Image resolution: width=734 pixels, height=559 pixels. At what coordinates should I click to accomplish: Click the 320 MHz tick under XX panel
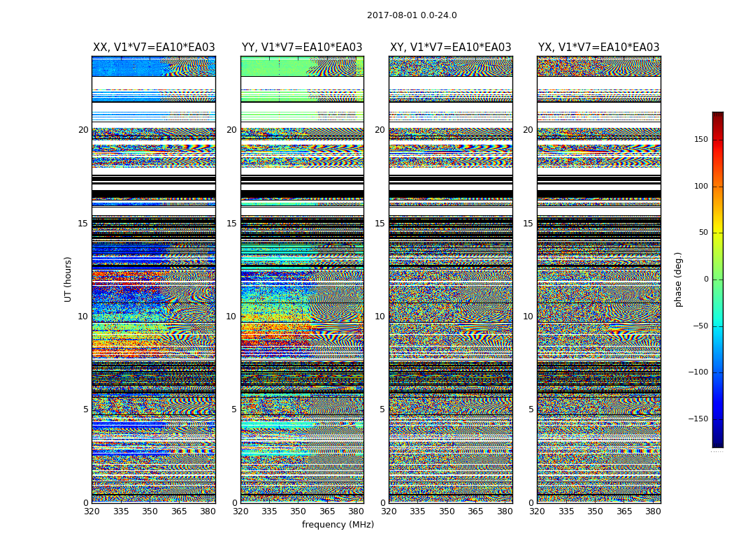92,511
